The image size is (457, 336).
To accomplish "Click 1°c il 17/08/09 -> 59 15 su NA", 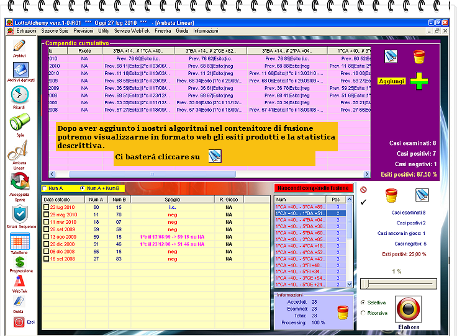I will pyautogui.click(x=172, y=237).
